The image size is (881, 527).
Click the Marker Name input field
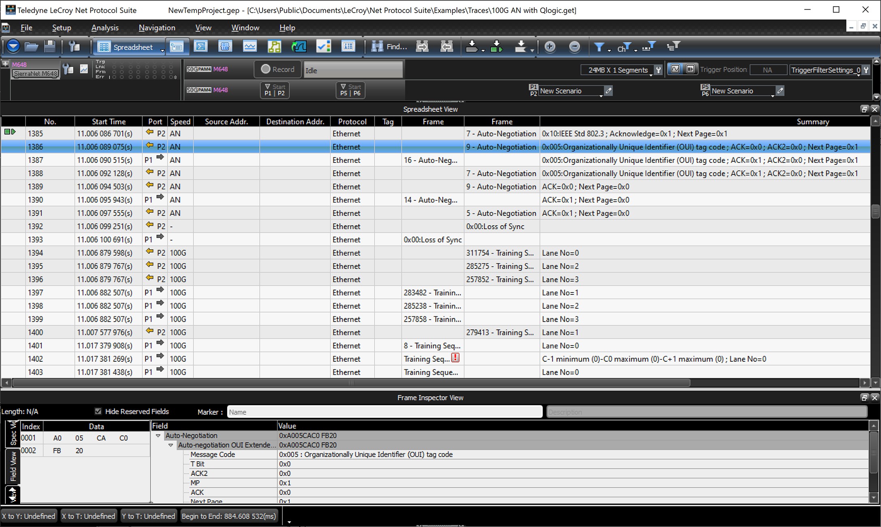(x=384, y=412)
